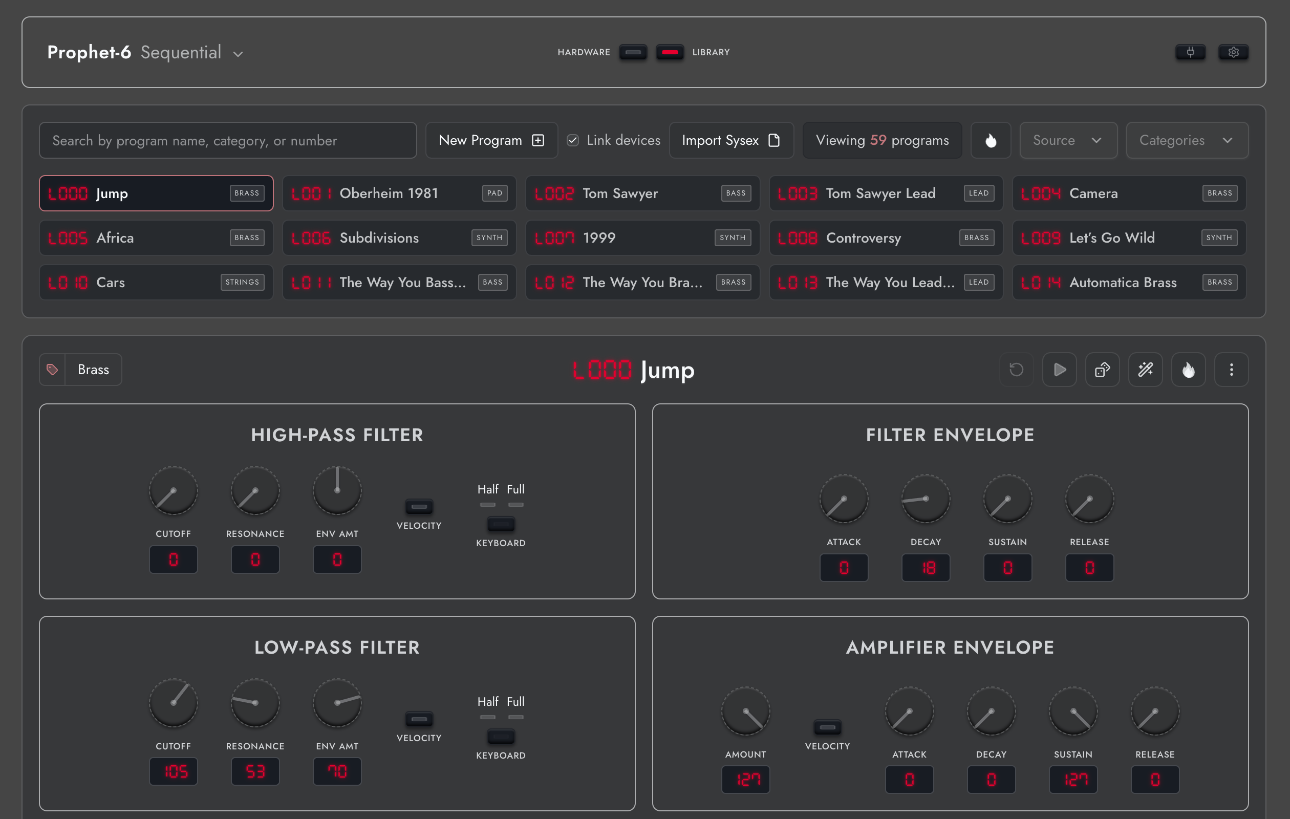
Task: Select program L010 Cars
Action: click(156, 282)
